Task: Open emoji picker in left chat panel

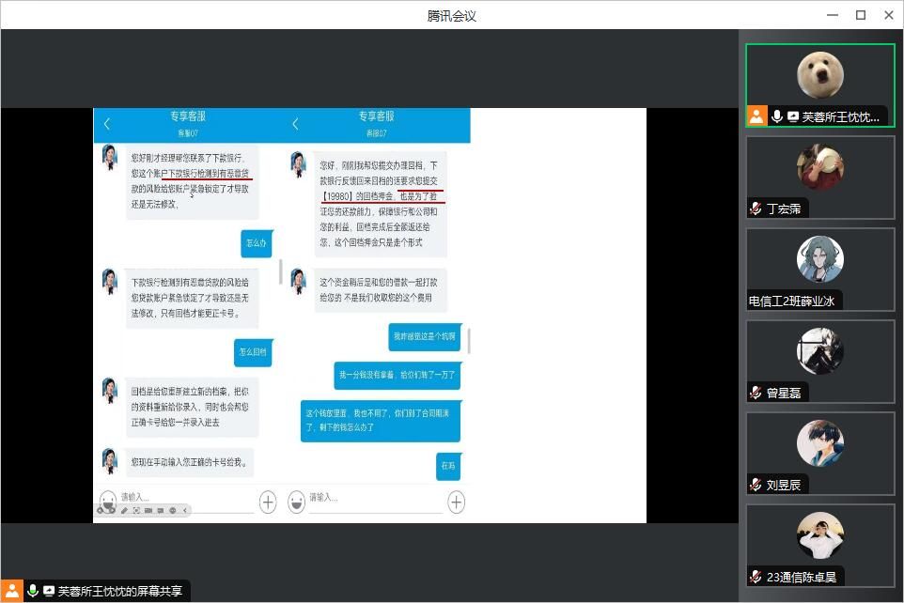Action: 107,501
